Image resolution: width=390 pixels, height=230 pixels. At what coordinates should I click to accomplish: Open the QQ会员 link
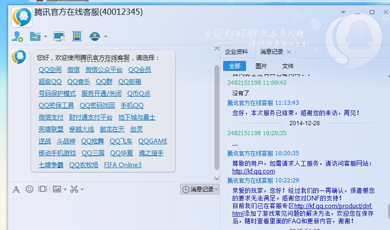(x=140, y=70)
